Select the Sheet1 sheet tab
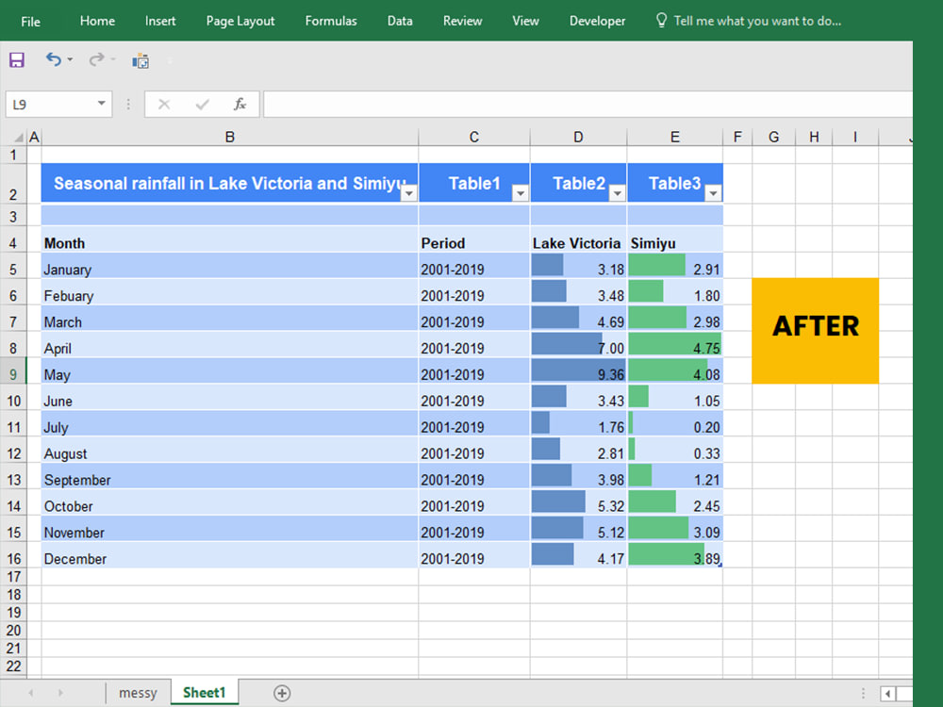The image size is (943, 707). pyautogui.click(x=205, y=693)
